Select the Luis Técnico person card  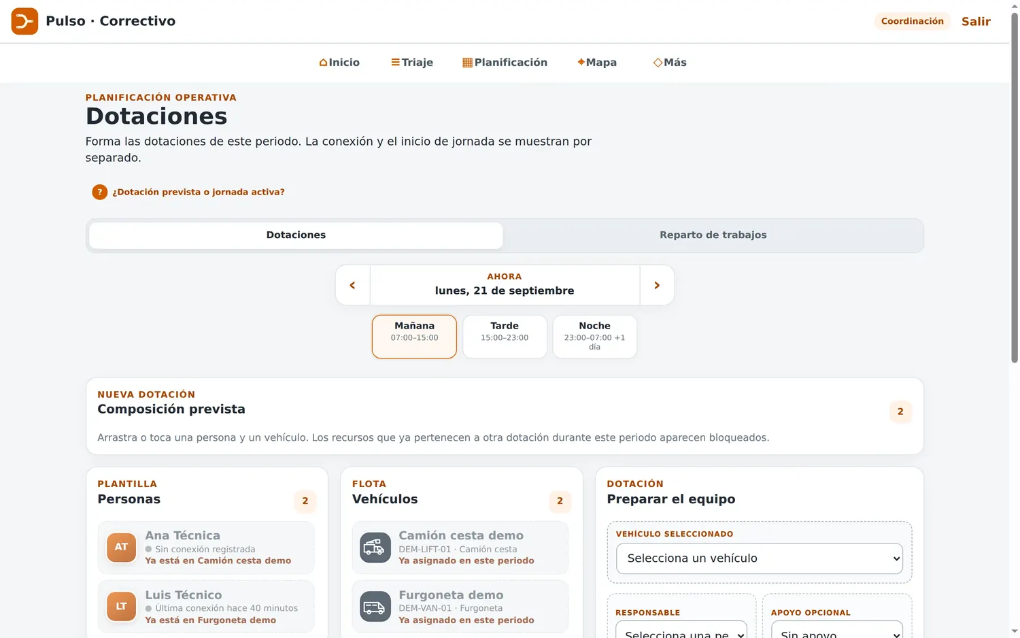pyautogui.click(x=206, y=607)
